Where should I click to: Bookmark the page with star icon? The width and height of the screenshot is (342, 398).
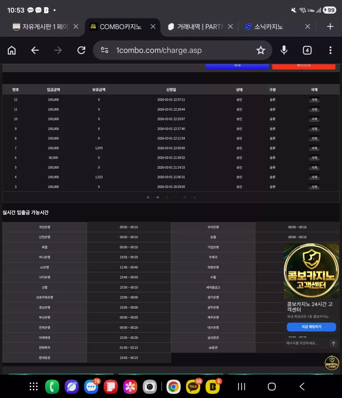click(x=261, y=50)
